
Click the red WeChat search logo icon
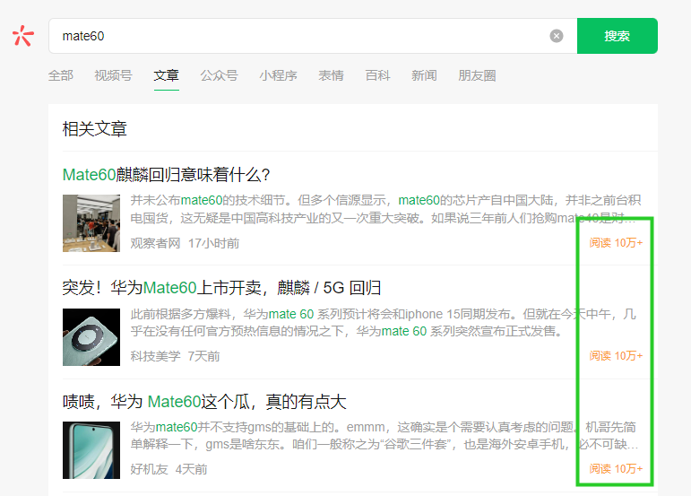point(23,36)
